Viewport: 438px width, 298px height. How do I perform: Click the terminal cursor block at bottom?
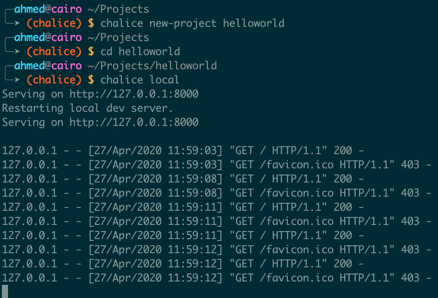(x=5, y=291)
